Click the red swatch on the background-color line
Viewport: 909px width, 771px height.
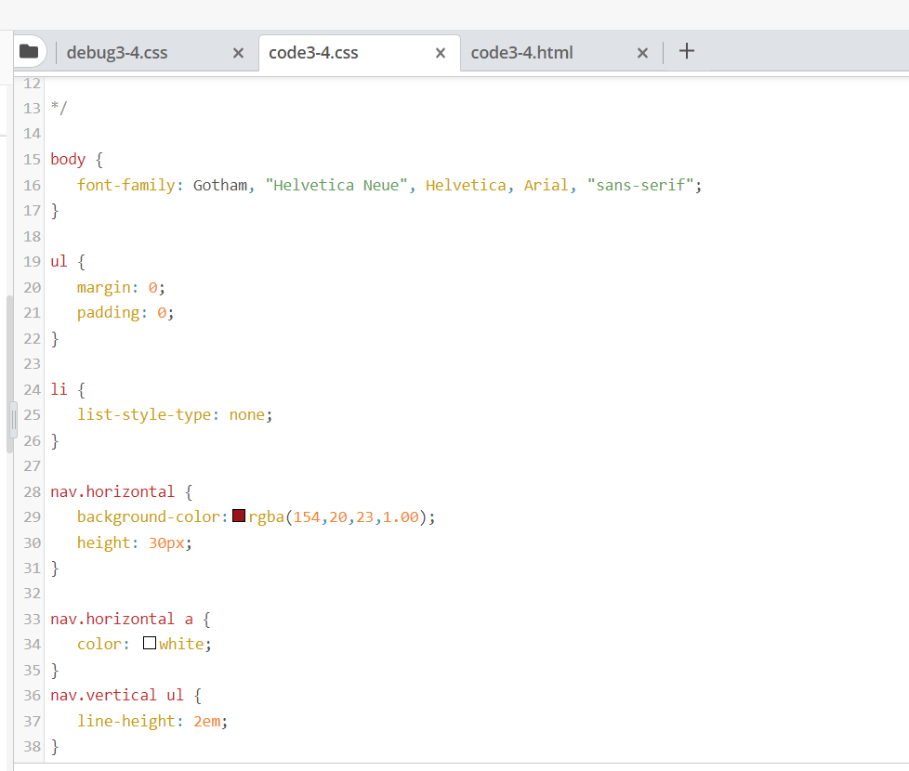tap(238, 516)
